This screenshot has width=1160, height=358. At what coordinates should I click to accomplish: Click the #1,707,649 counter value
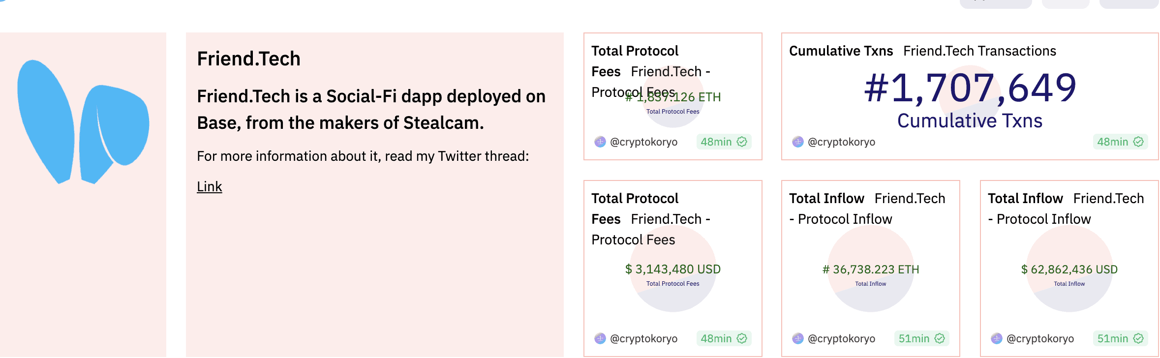click(970, 88)
